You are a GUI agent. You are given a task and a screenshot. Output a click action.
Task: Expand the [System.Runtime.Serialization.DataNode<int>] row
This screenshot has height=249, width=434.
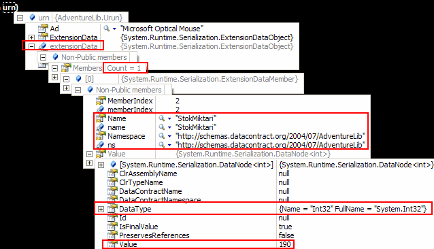101,165
